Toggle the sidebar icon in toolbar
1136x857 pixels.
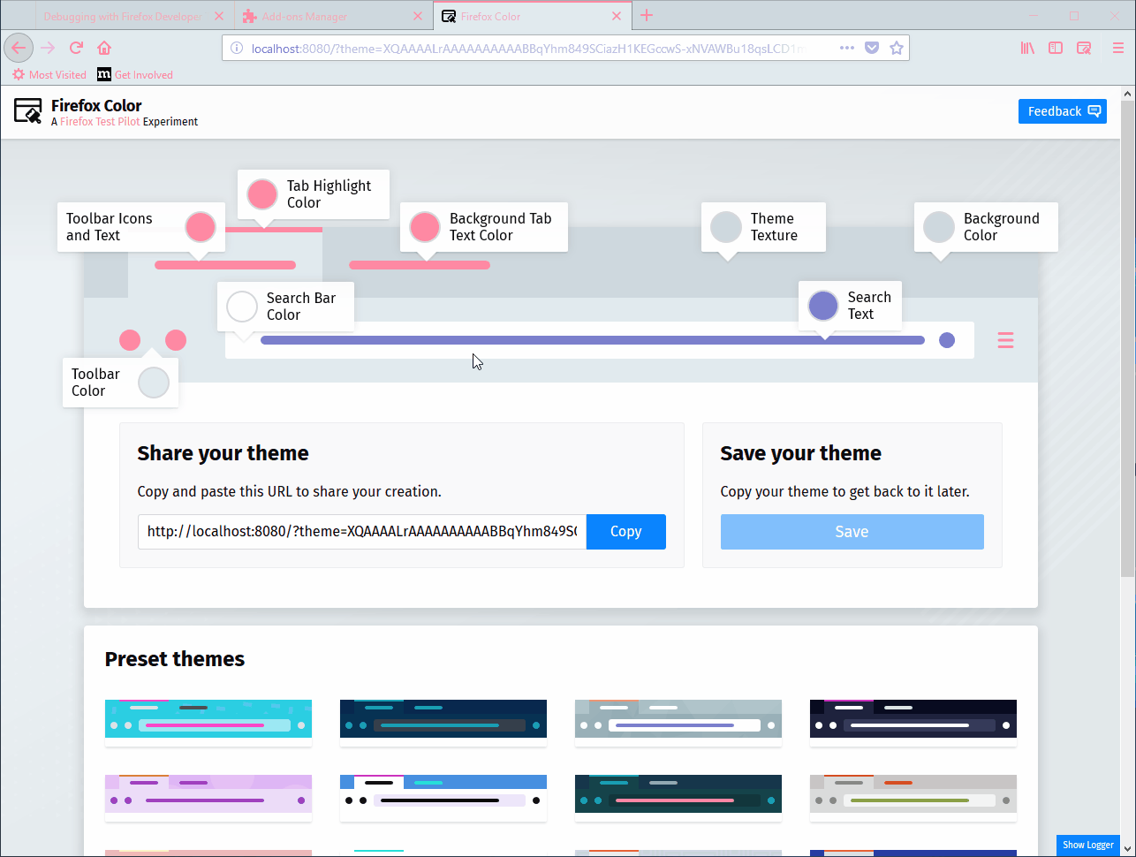[x=1056, y=48]
